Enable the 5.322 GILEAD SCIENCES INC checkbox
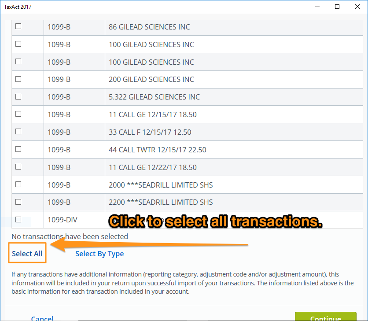 click(x=18, y=96)
